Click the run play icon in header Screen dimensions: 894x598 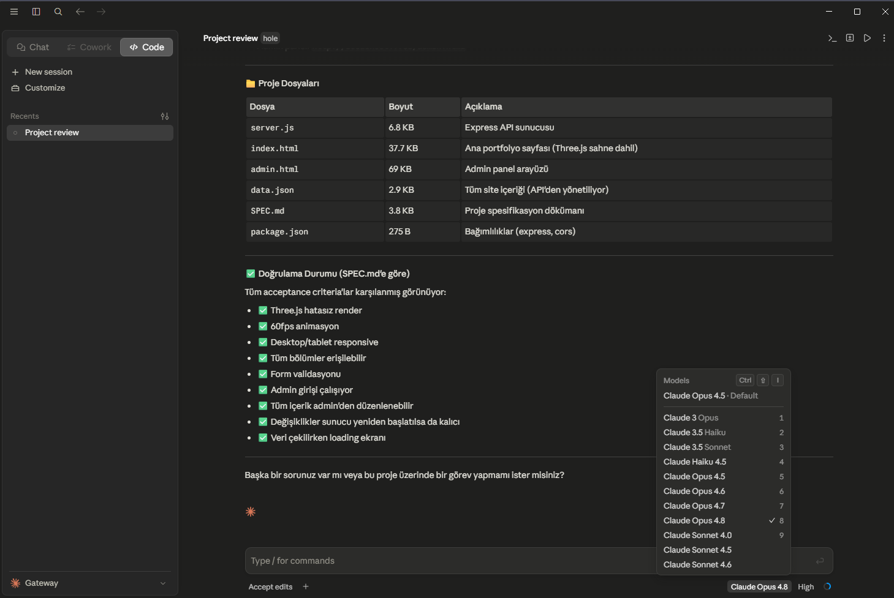point(867,38)
